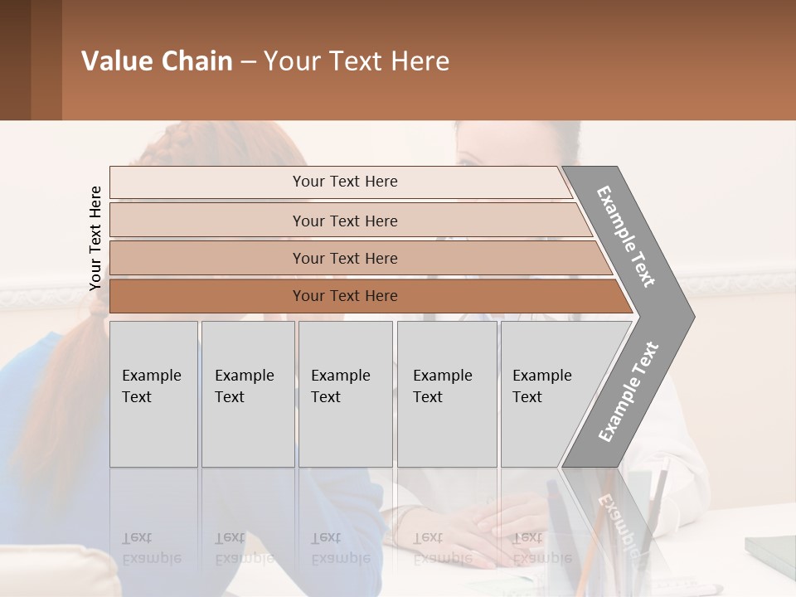Screen dimensions: 796x597
Task: Select the second "Your Text Here" bar from top
Action: (x=345, y=221)
